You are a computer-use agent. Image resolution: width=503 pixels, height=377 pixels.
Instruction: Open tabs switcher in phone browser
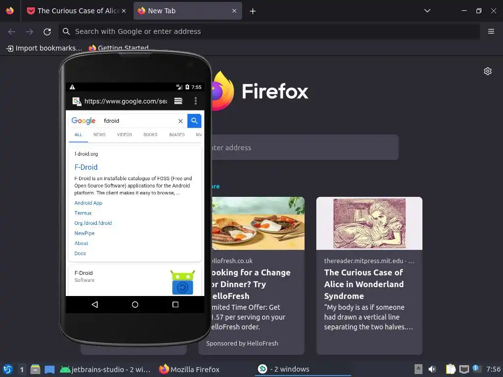pos(178,101)
